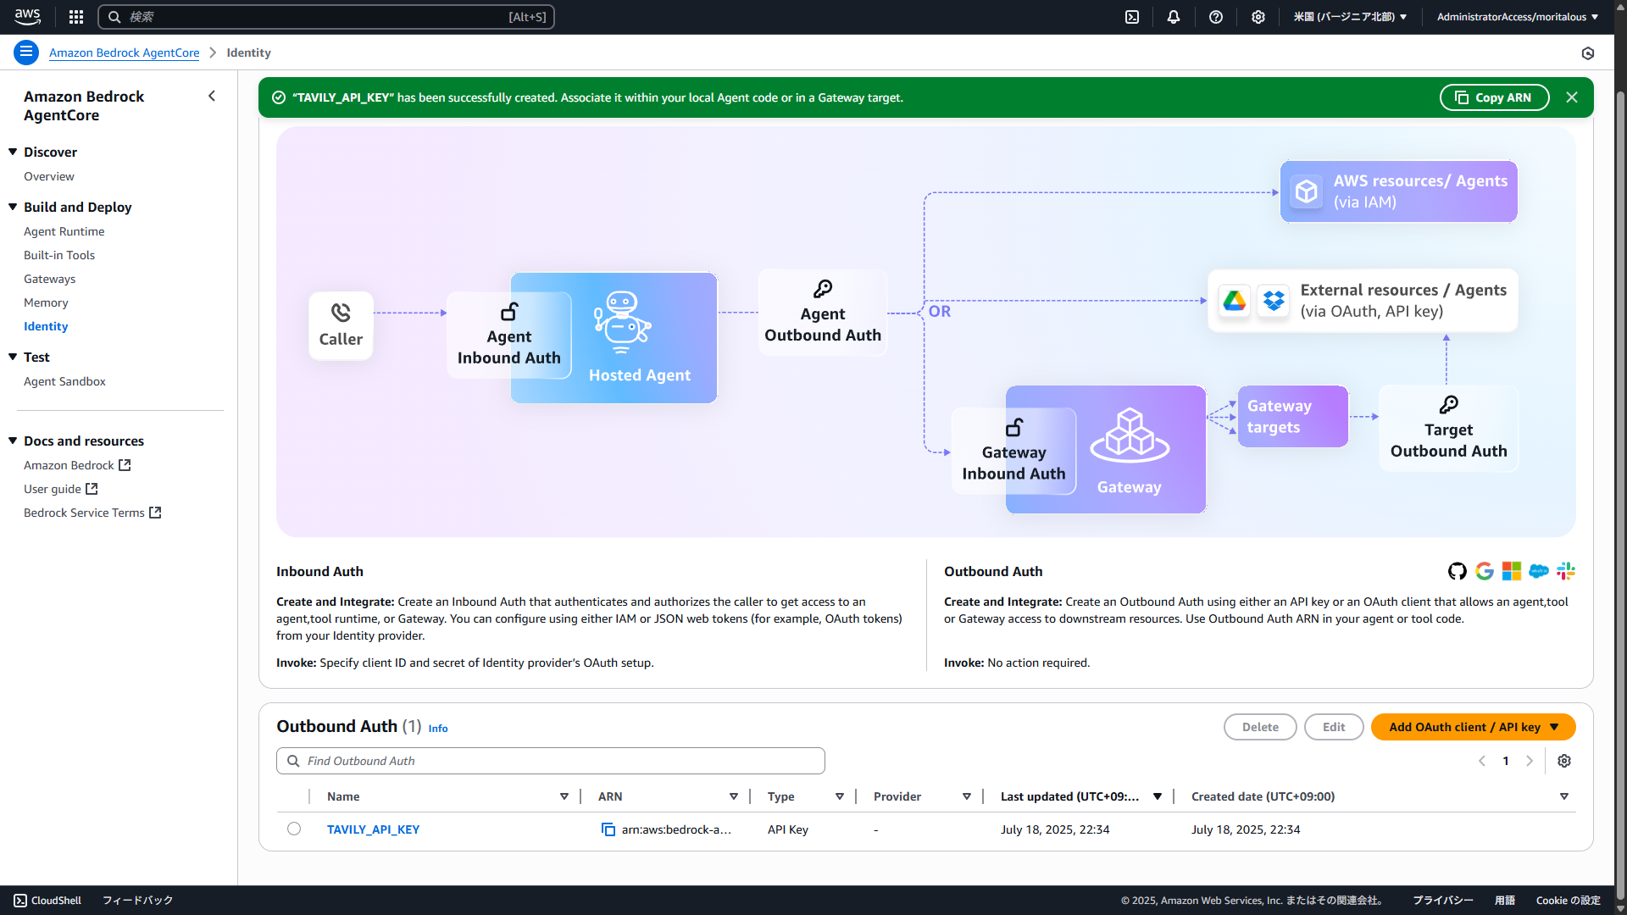Open region selector dropdown
Screen dimensions: 1627x915
[x=1349, y=17]
